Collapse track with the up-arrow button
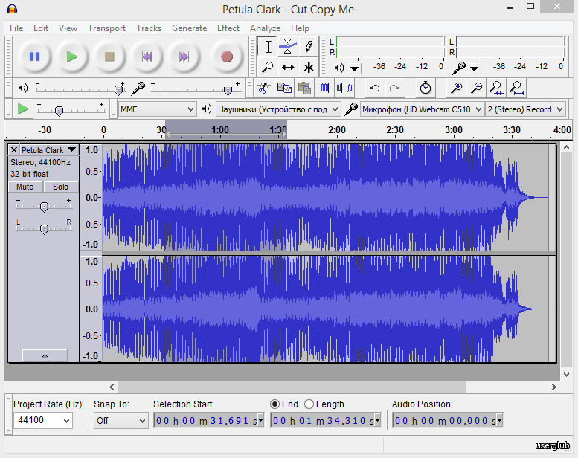This screenshot has width=578, height=458. click(x=45, y=355)
